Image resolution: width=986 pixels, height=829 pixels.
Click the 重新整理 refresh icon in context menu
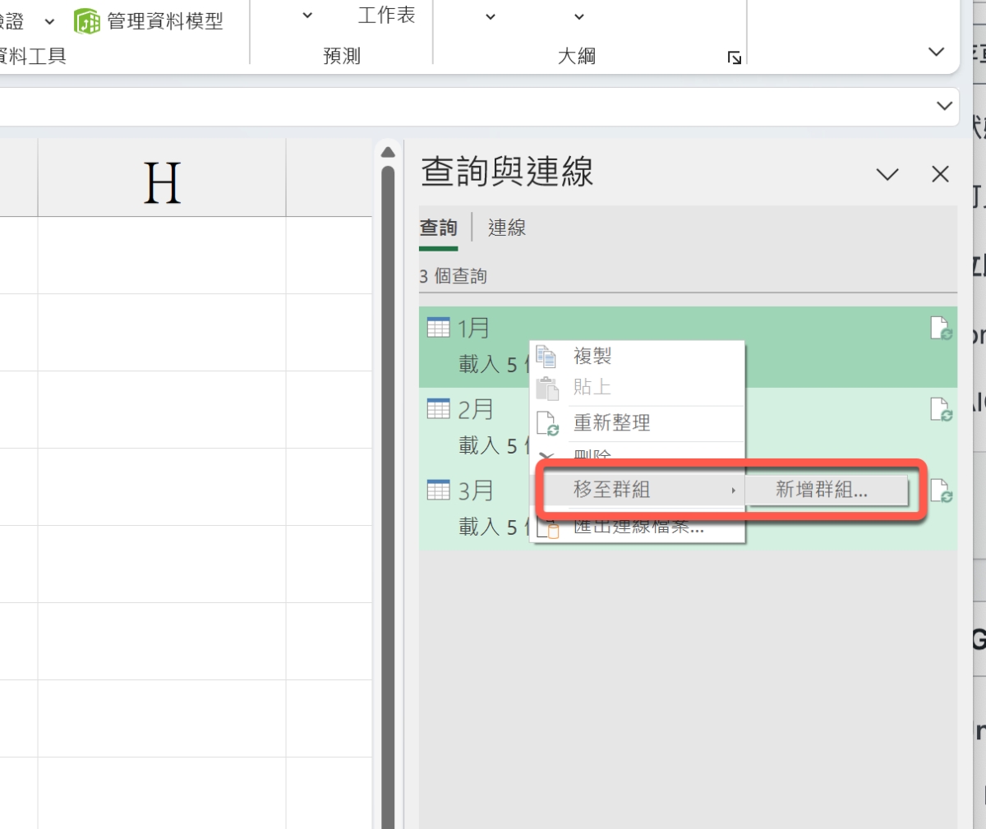coord(547,423)
